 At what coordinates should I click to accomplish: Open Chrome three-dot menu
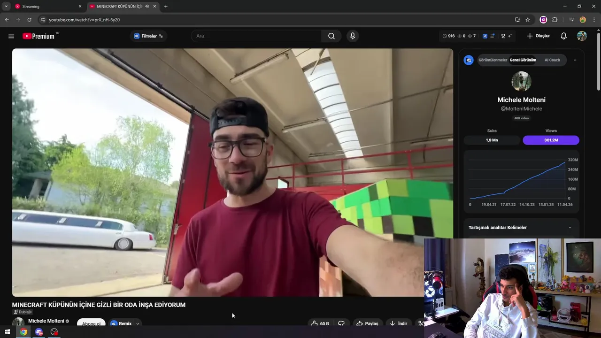(x=594, y=20)
